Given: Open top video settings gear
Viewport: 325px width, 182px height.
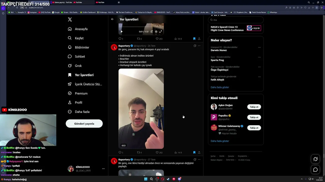Looking at the screenshot, I should (x=156, y=32).
